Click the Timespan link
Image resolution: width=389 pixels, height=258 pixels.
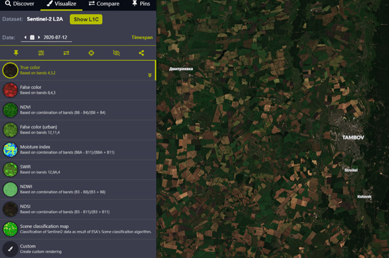pyautogui.click(x=142, y=38)
